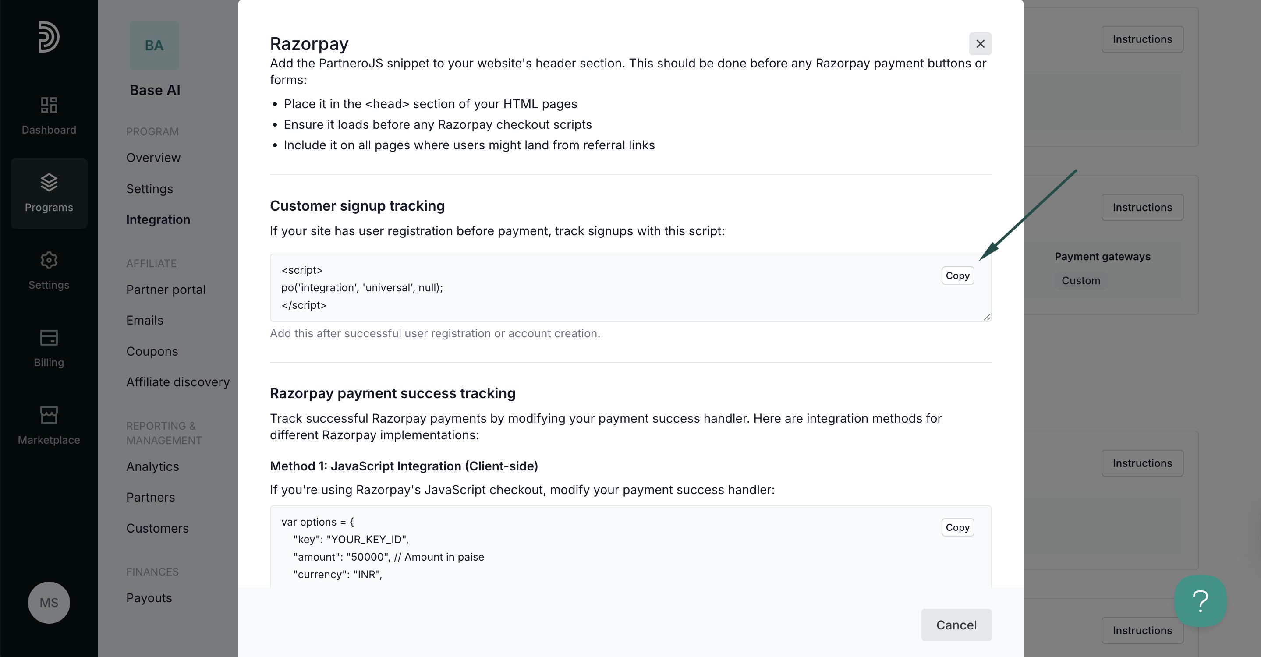The height and width of the screenshot is (657, 1261).
Task: Open the Overview program page
Action: [153, 158]
